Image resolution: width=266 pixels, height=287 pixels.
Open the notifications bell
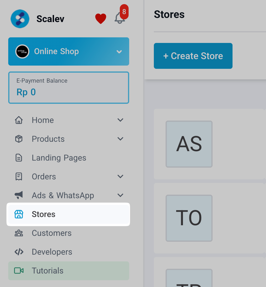[x=119, y=19]
